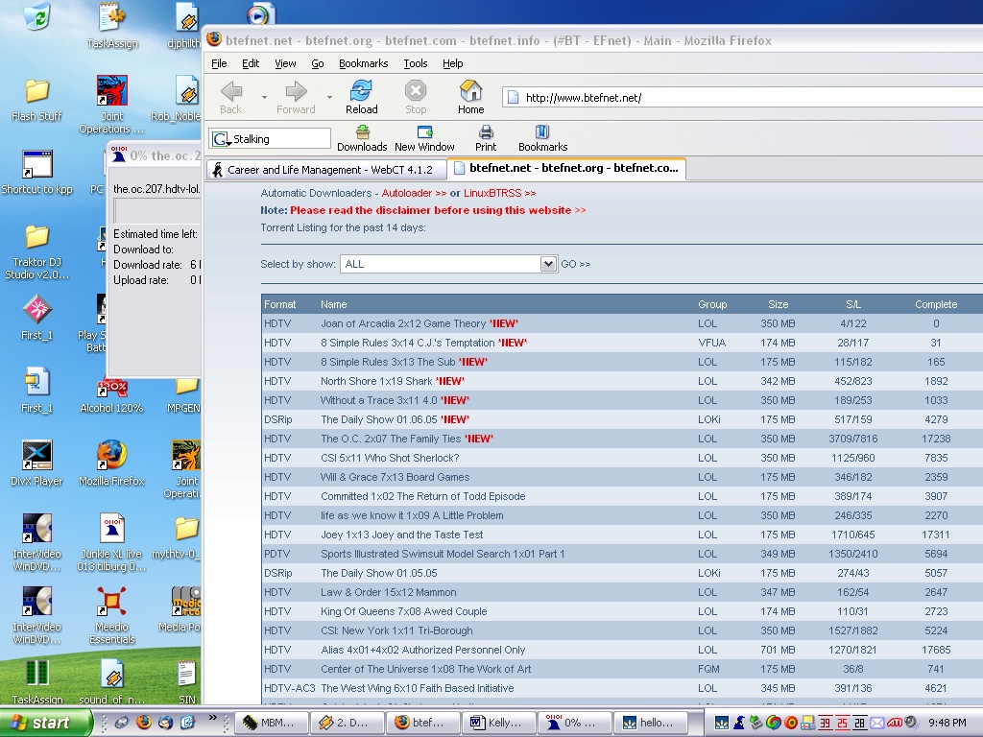The image size is (983, 737).
Task: Switch to the Kelly Word document taskbar button
Action: pyautogui.click(x=499, y=723)
